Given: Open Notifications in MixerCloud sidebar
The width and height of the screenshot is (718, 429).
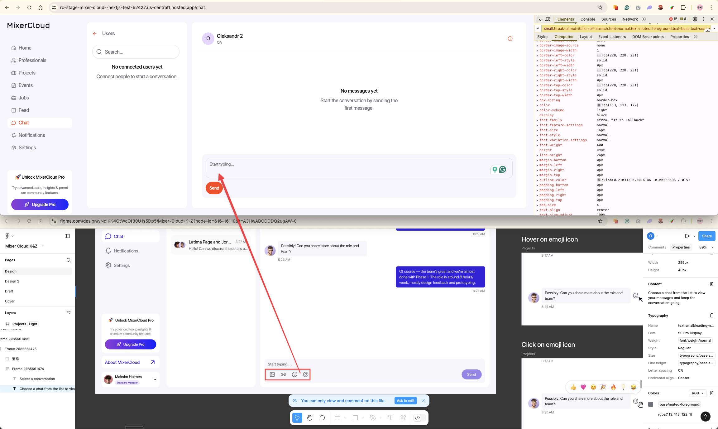Looking at the screenshot, I should (31, 135).
